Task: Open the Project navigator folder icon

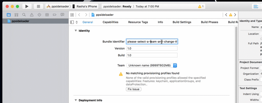Action: [9, 15]
